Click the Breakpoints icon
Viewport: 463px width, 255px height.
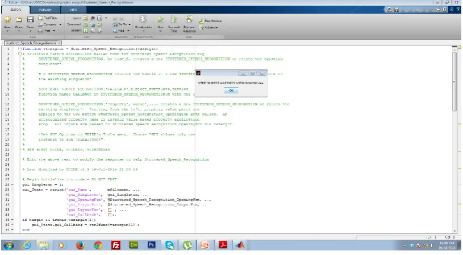[143, 20]
